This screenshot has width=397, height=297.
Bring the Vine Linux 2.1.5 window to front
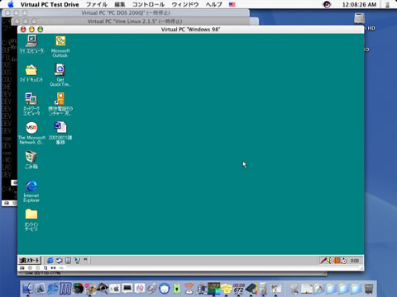[135, 21]
